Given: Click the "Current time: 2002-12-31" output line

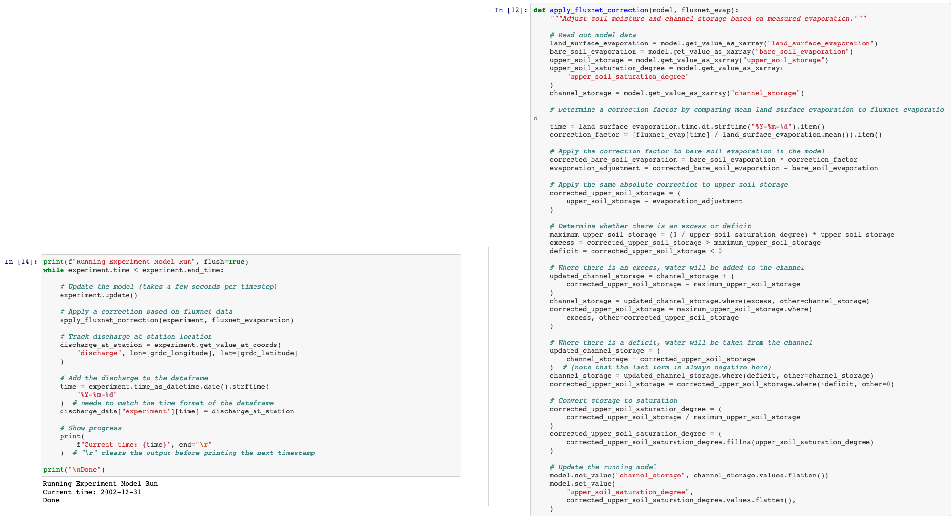Looking at the screenshot, I should [x=92, y=492].
